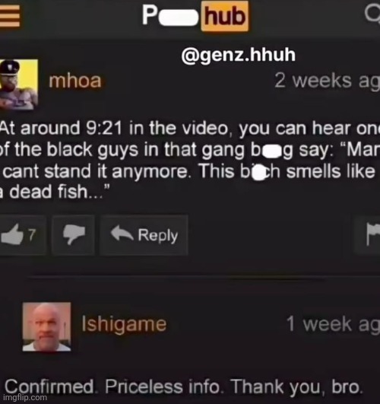
Task: Click the '1 week ago' timestamp
Action: point(333,324)
